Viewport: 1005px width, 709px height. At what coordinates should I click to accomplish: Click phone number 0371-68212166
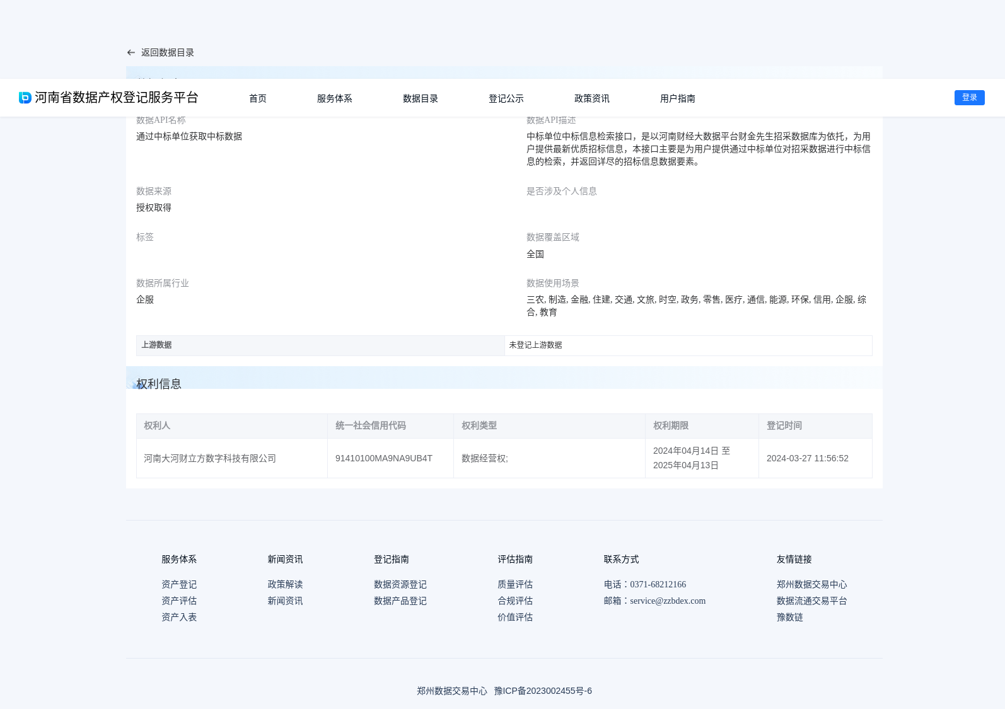pos(658,585)
